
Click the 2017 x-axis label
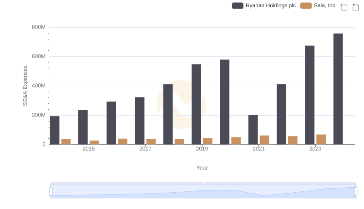145,149
